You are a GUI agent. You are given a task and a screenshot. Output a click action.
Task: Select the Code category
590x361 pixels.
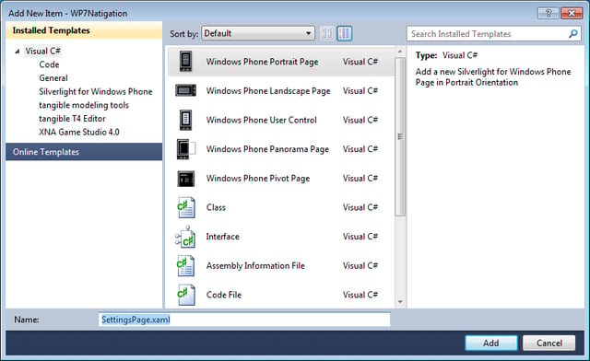click(x=49, y=64)
